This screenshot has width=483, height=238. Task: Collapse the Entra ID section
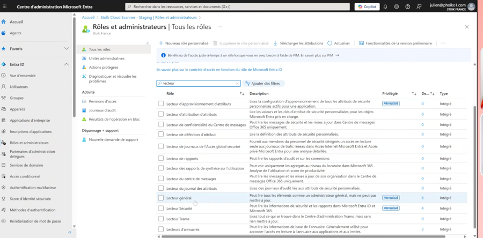pos(67,64)
